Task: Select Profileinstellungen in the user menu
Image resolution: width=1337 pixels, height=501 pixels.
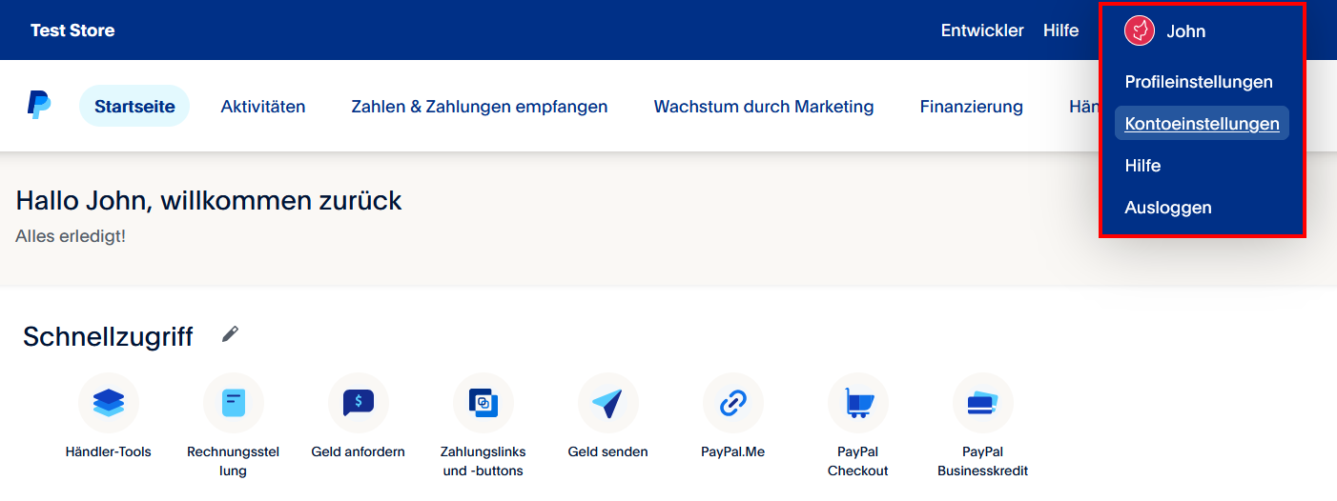Action: click(x=1199, y=82)
